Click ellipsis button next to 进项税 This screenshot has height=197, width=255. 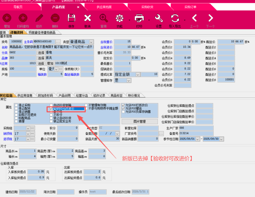click(x=32, y=139)
